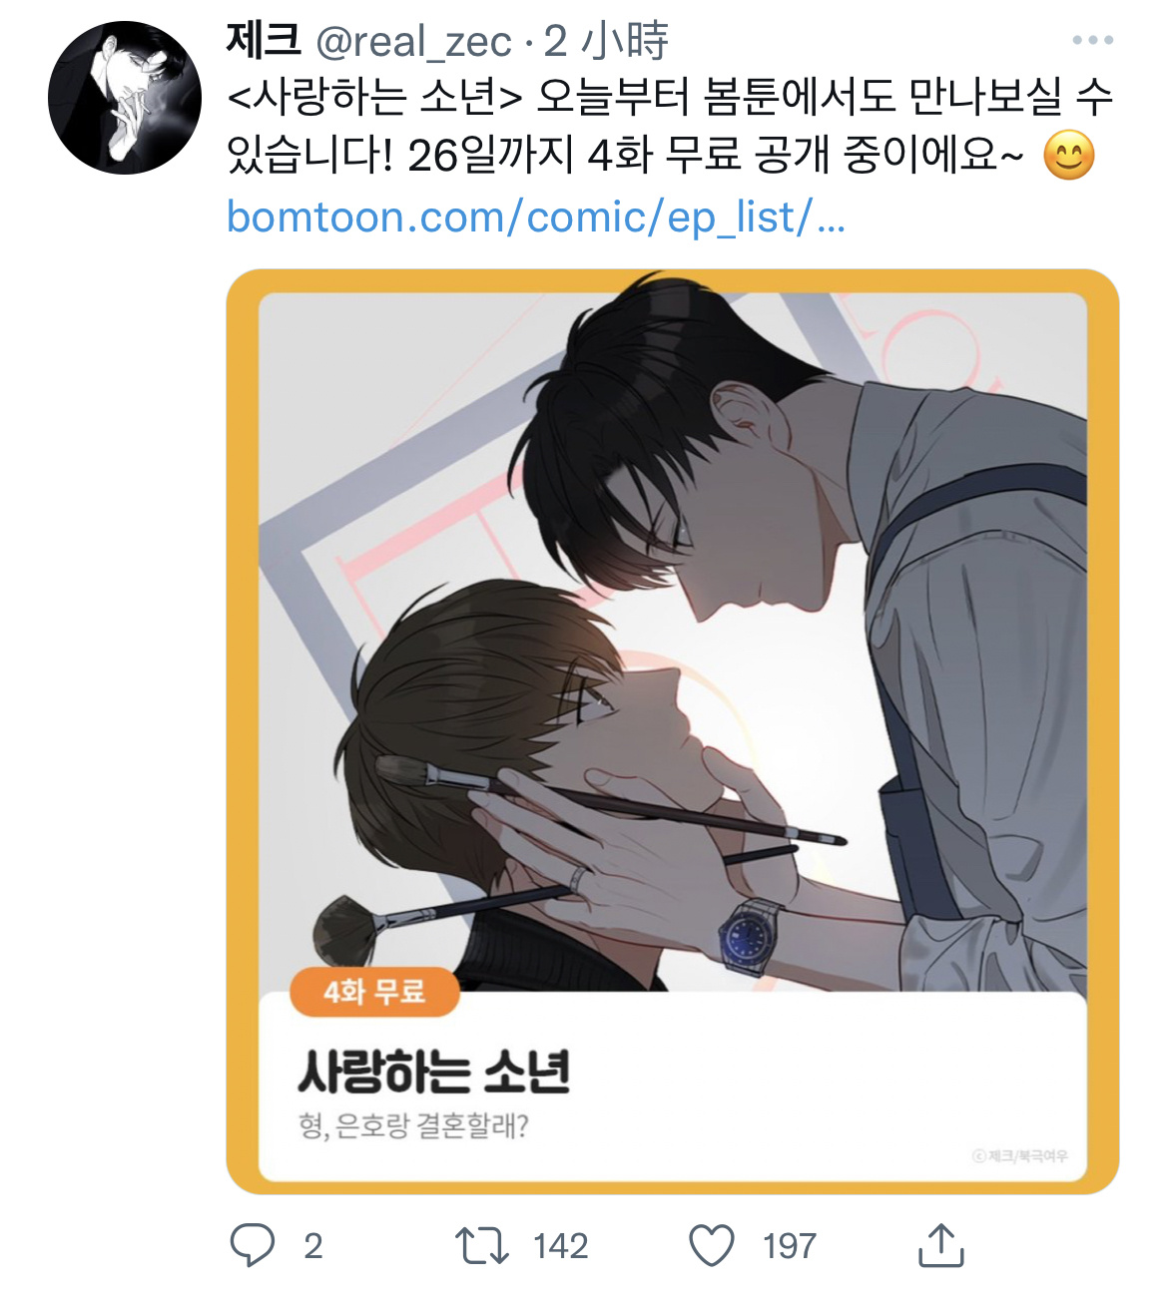The width and height of the screenshot is (1168, 1303).
Task: Open the @real_zec handle
Action: pyautogui.click(x=413, y=42)
